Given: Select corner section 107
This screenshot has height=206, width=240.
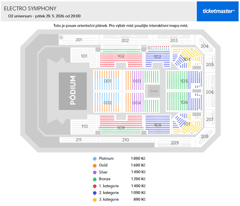Looking at the screenshot, I should (187, 124).
